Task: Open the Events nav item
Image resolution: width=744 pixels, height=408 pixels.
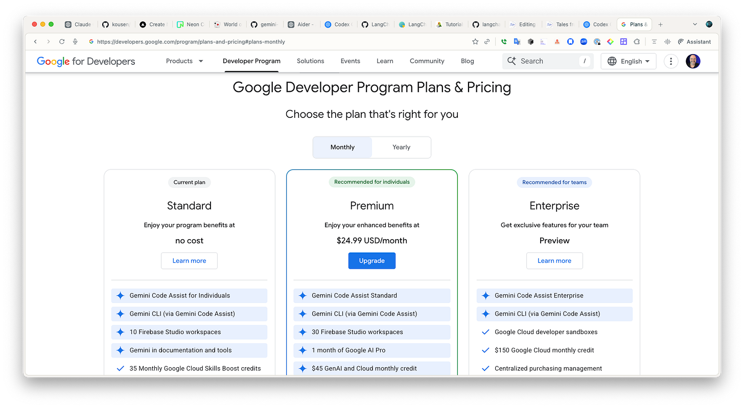Action: coord(351,61)
